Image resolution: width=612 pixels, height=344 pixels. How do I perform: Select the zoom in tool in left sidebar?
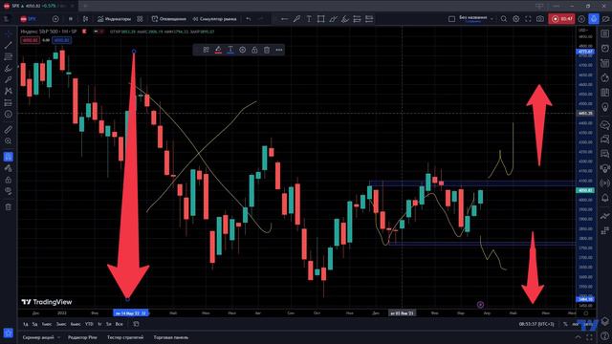(x=9, y=141)
